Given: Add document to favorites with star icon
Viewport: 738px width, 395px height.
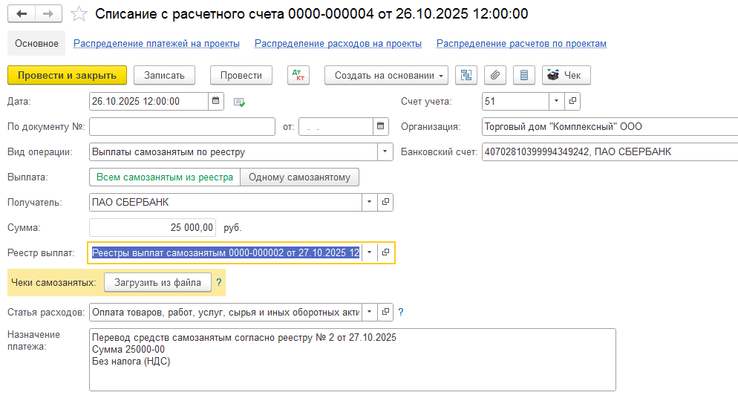Looking at the screenshot, I should point(79,14).
